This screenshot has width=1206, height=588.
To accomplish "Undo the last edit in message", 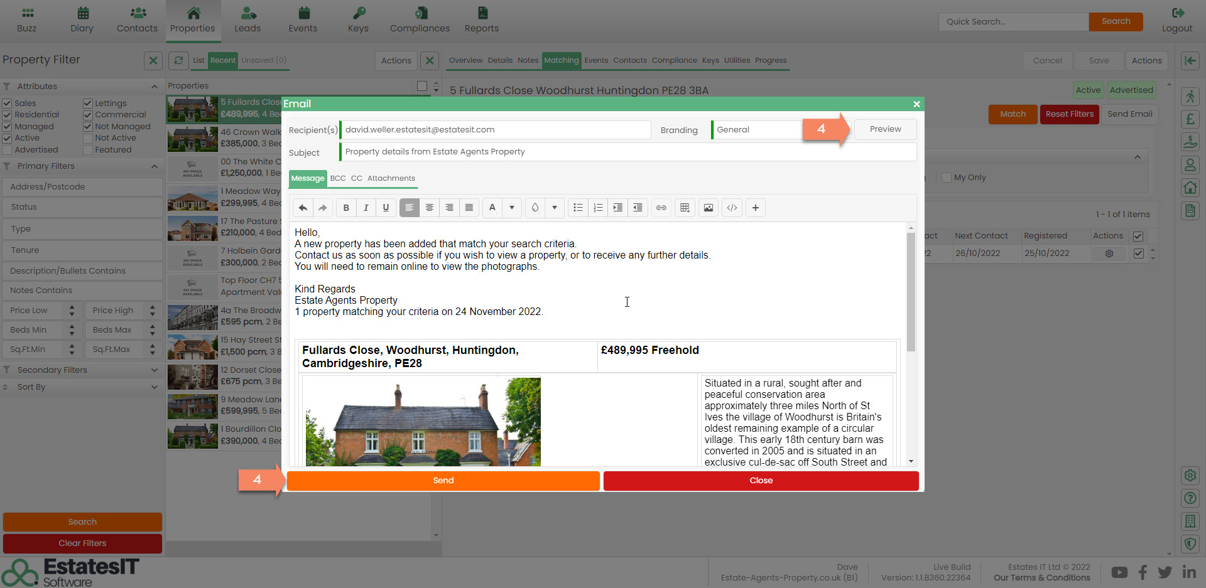I will point(303,208).
